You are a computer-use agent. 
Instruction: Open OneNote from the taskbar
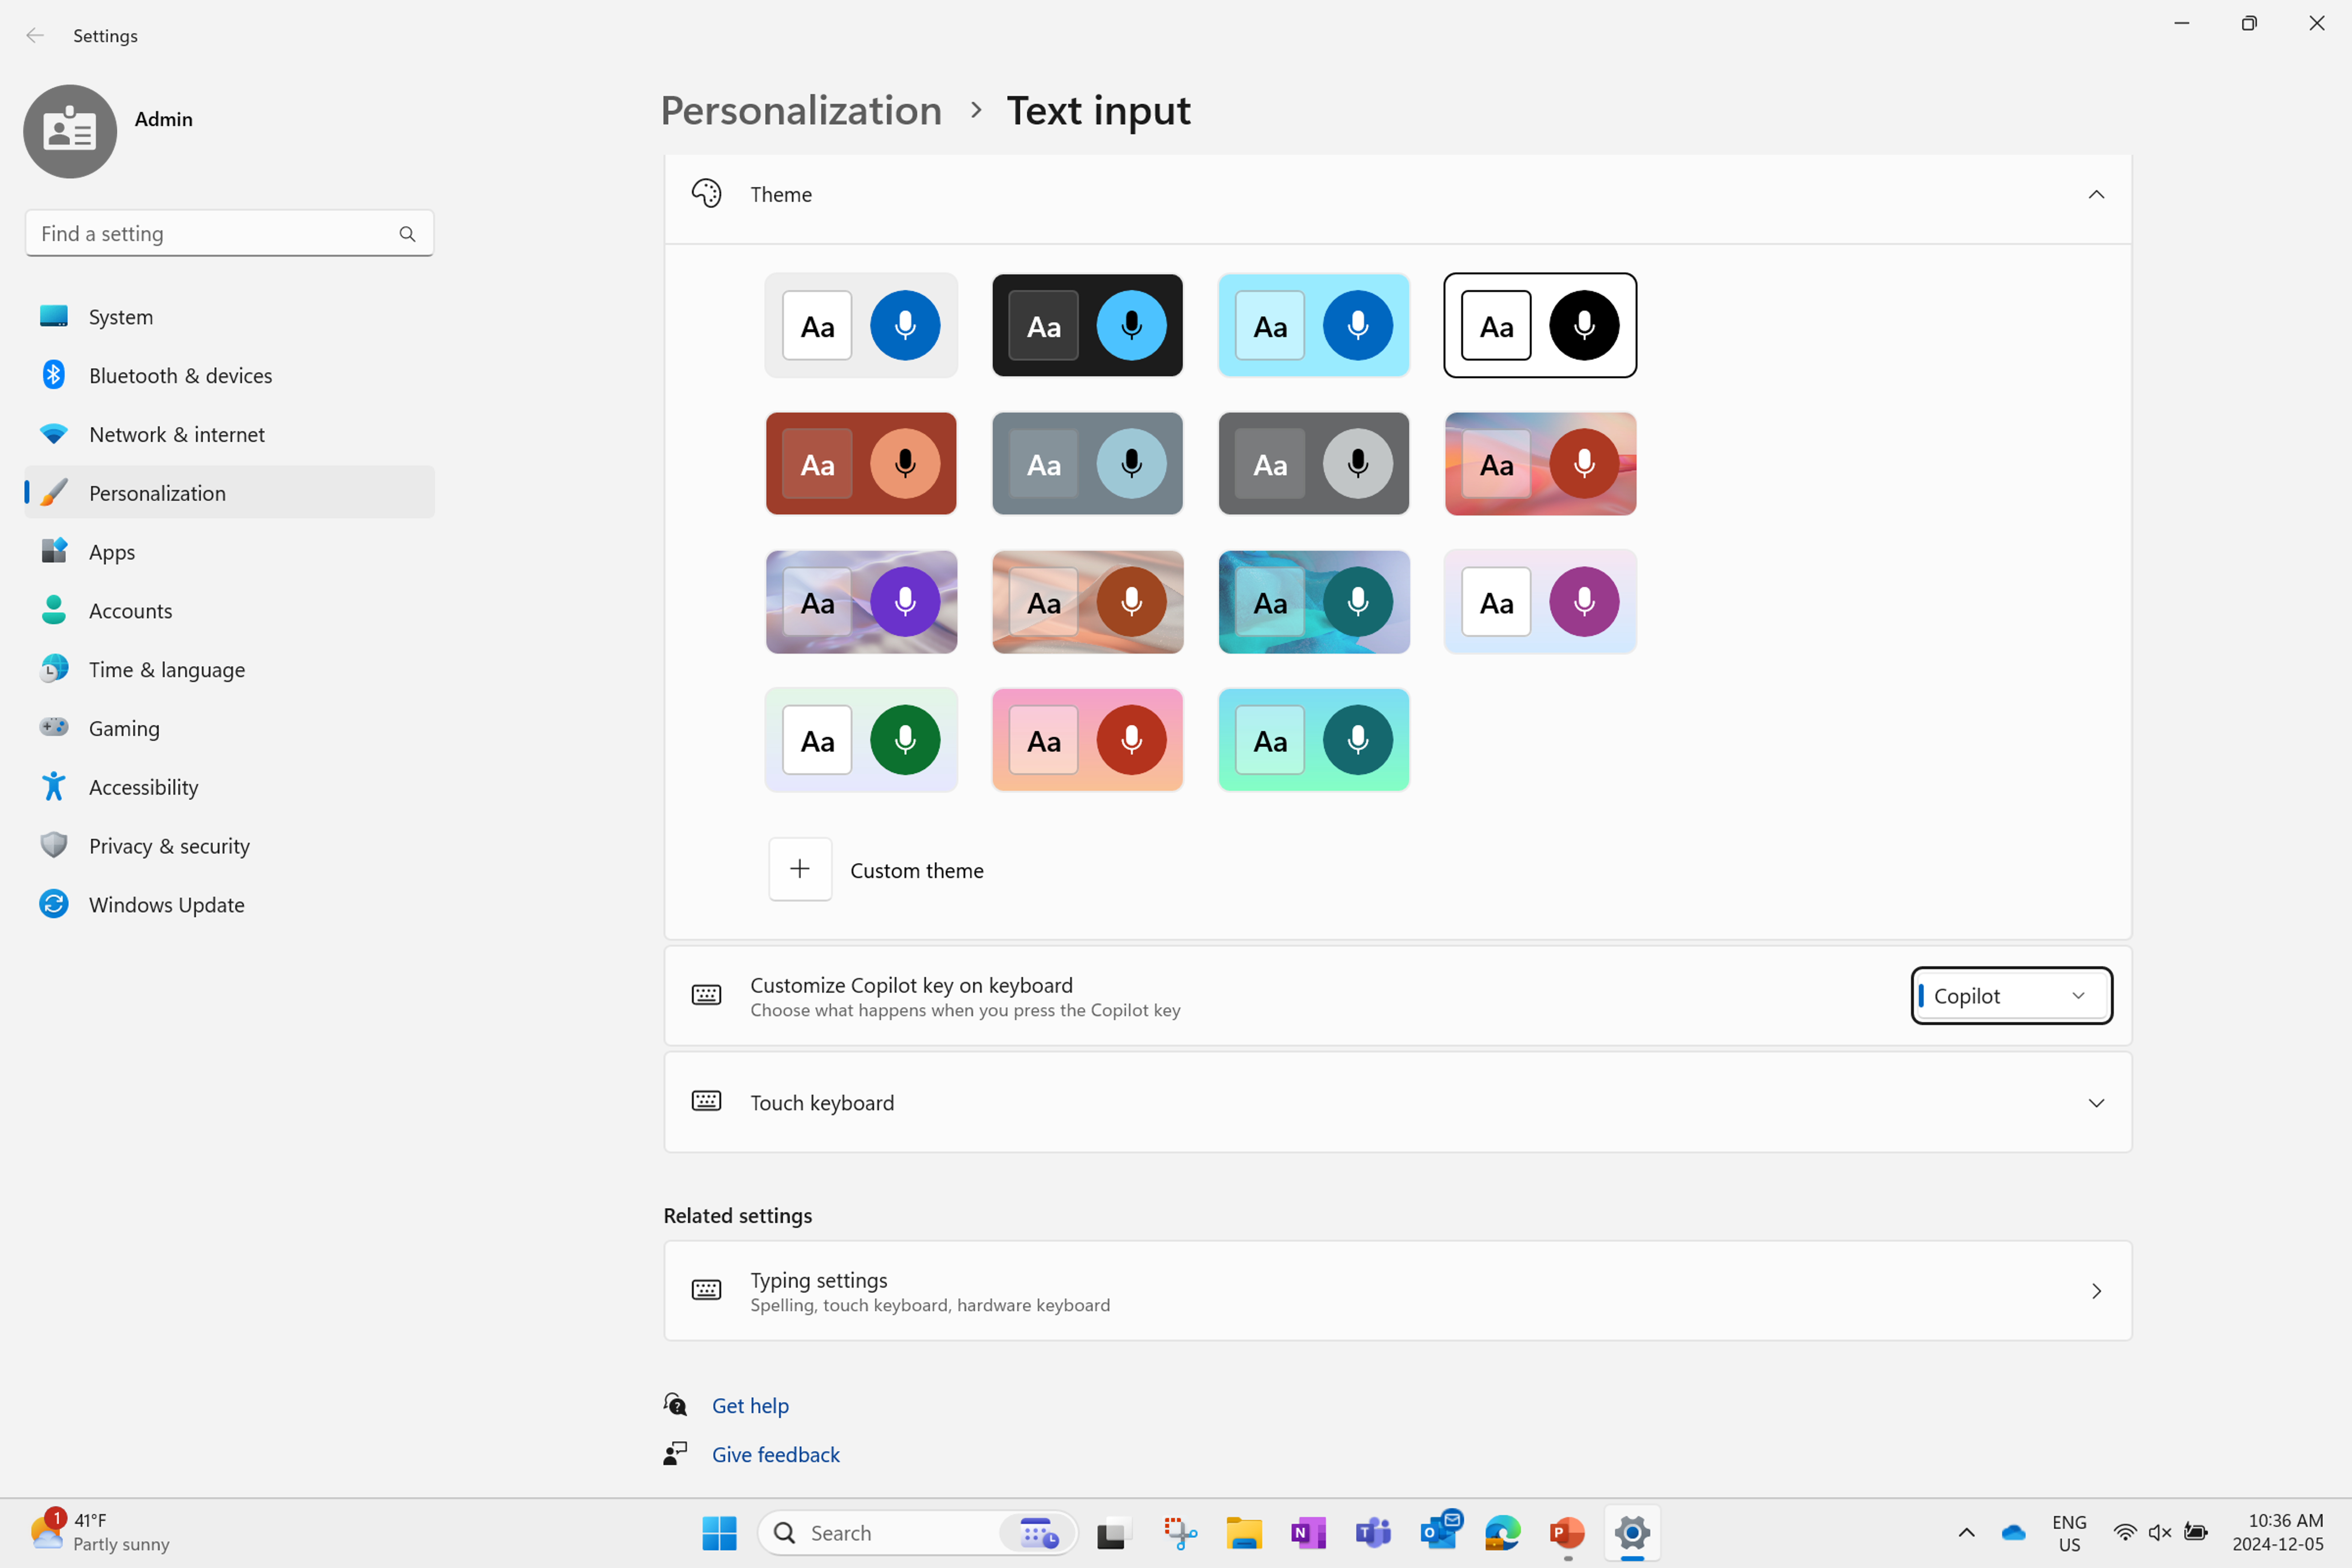coord(1308,1532)
